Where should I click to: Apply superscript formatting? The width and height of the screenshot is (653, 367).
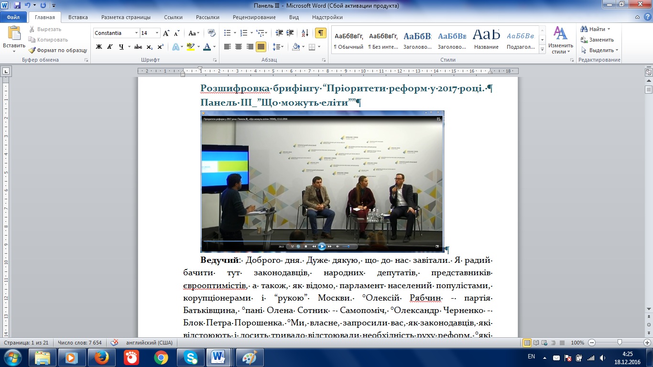click(x=161, y=46)
